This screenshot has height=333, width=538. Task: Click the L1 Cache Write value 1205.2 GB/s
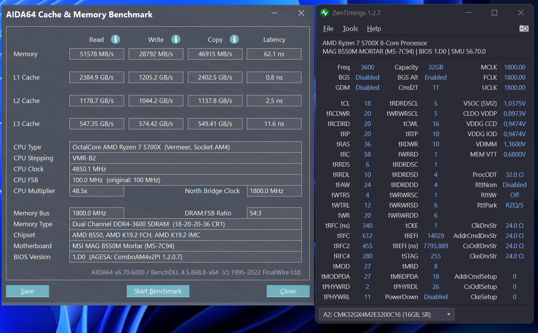coord(156,77)
